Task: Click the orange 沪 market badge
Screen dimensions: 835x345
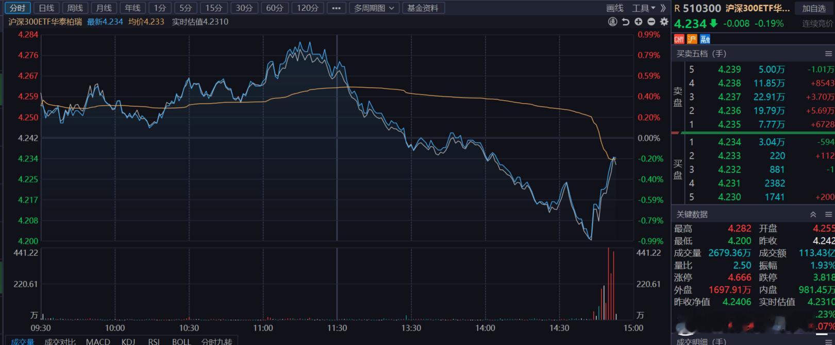Action: 692,39
